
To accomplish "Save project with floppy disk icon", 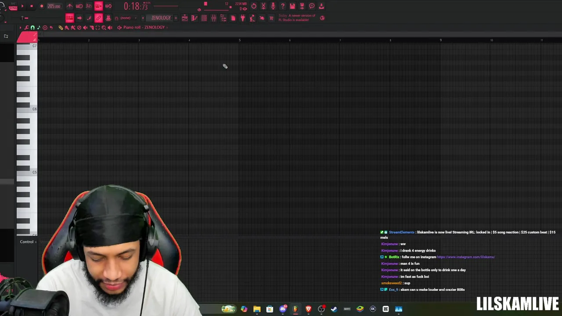I will coord(292,6).
